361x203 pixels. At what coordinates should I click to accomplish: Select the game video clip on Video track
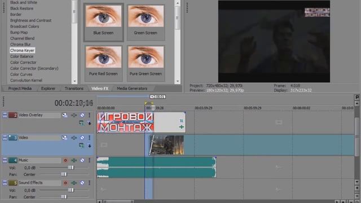tap(252, 145)
